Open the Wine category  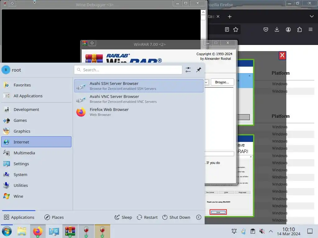(x=36, y=196)
